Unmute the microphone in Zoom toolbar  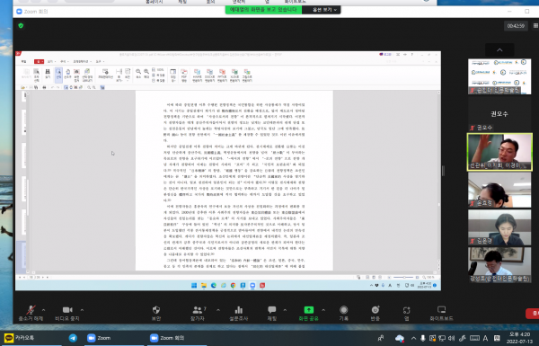click(31, 314)
